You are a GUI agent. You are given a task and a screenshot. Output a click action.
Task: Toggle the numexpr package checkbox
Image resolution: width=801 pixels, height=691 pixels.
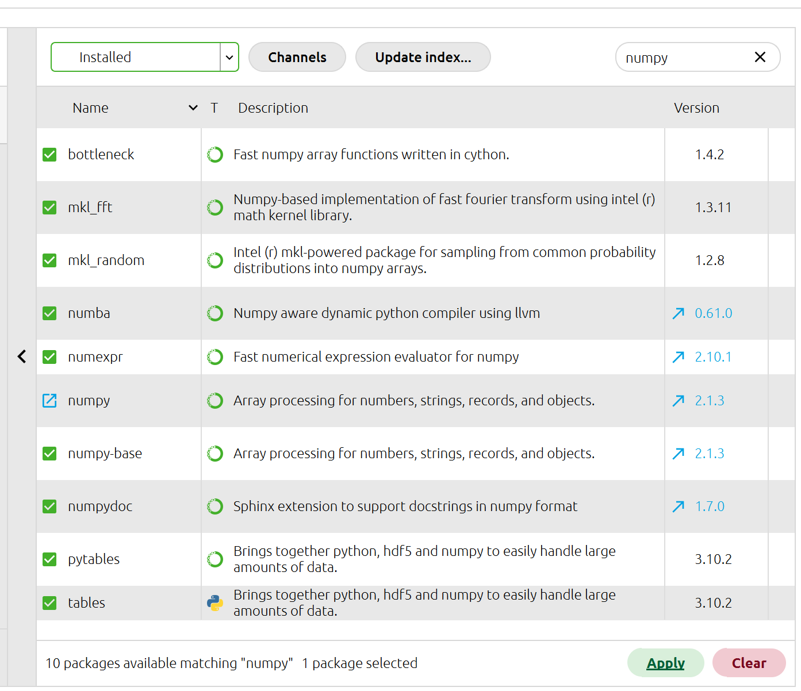coord(49,357)
